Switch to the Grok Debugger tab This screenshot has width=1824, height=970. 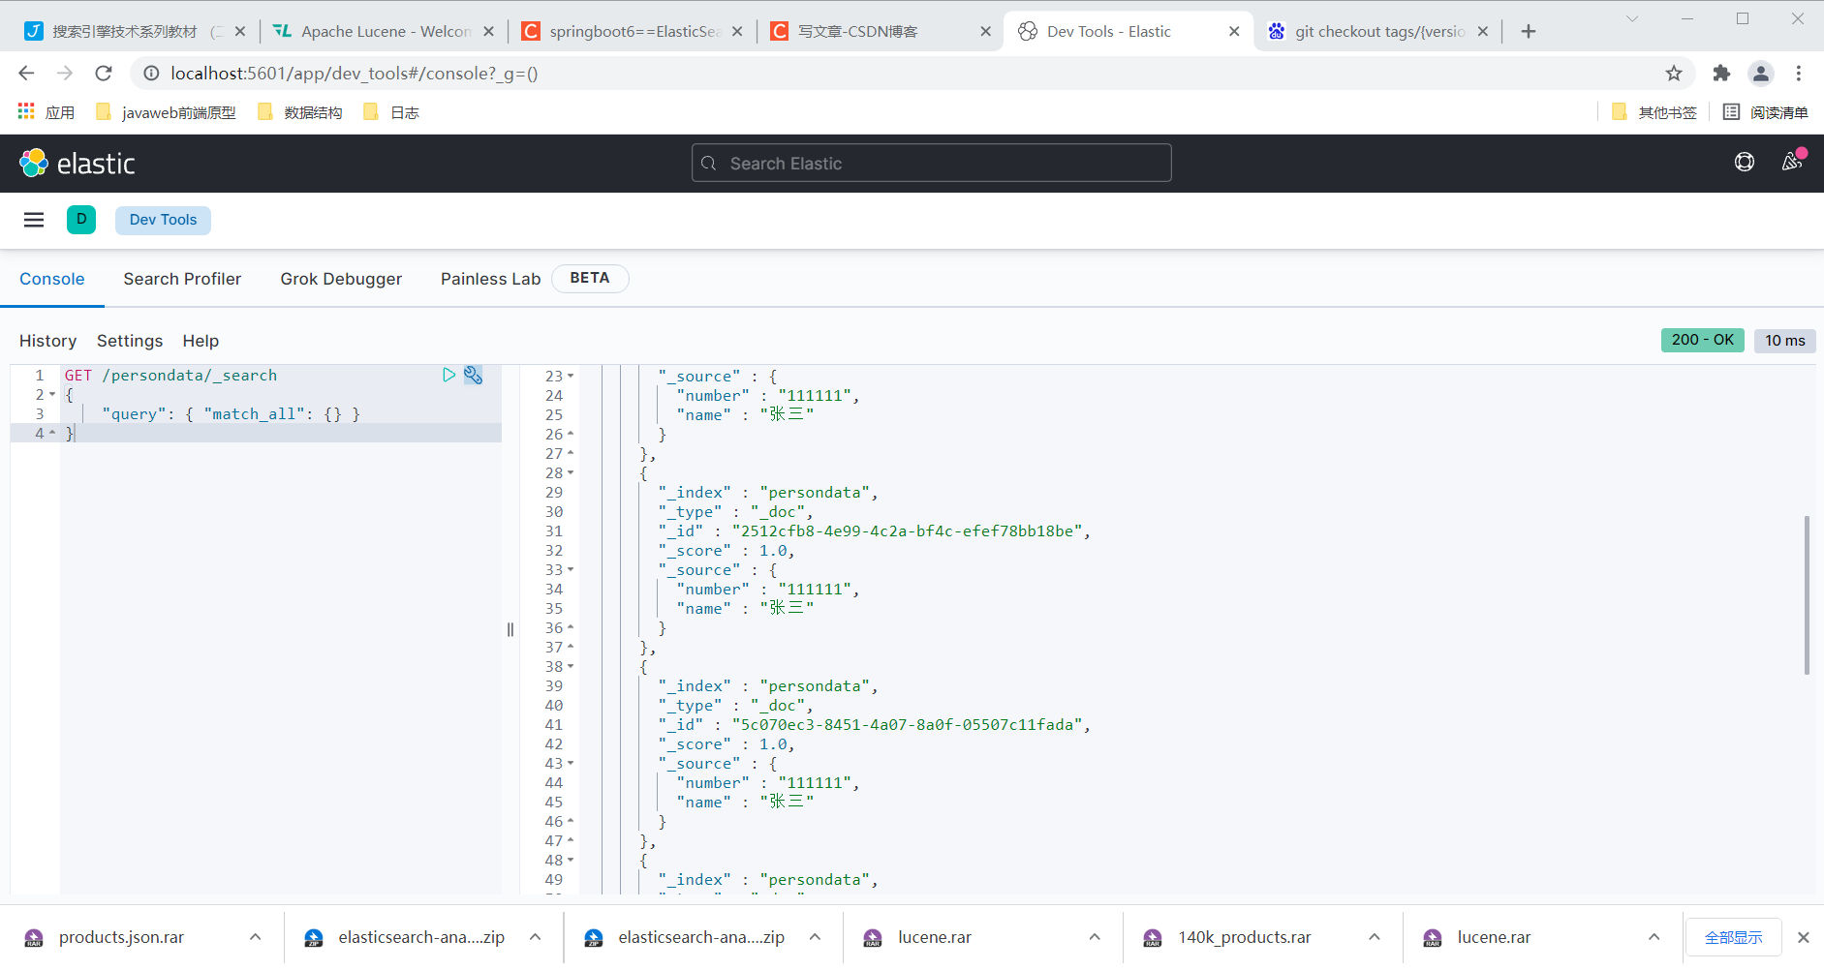click(x=341, y=279)
